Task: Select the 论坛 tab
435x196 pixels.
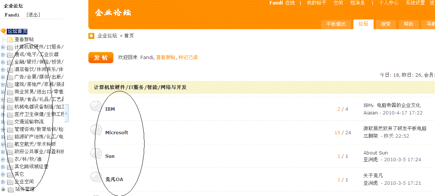Action: coord(363,24)
